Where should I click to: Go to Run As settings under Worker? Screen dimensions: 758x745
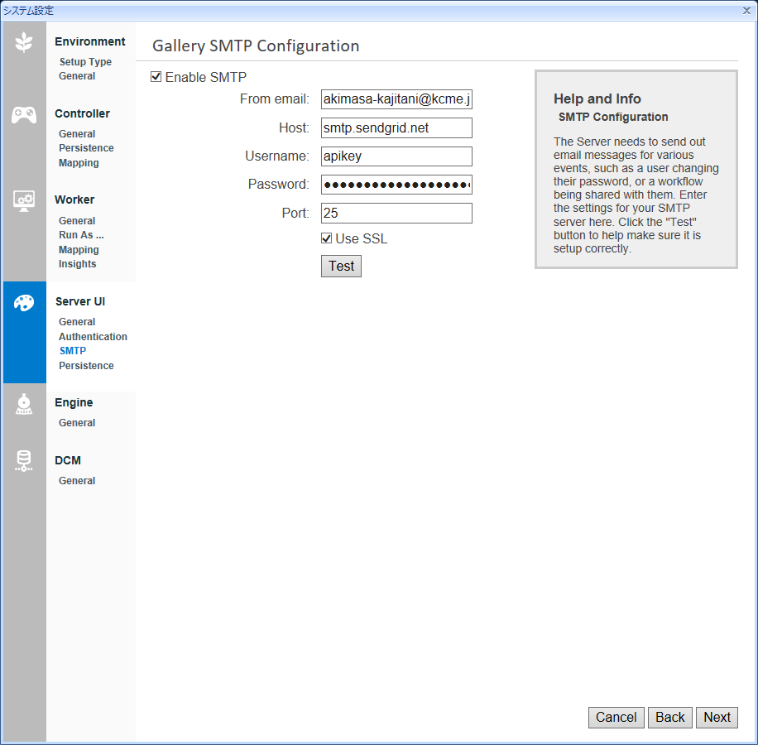pyautogui.click(x=81, y=235)
